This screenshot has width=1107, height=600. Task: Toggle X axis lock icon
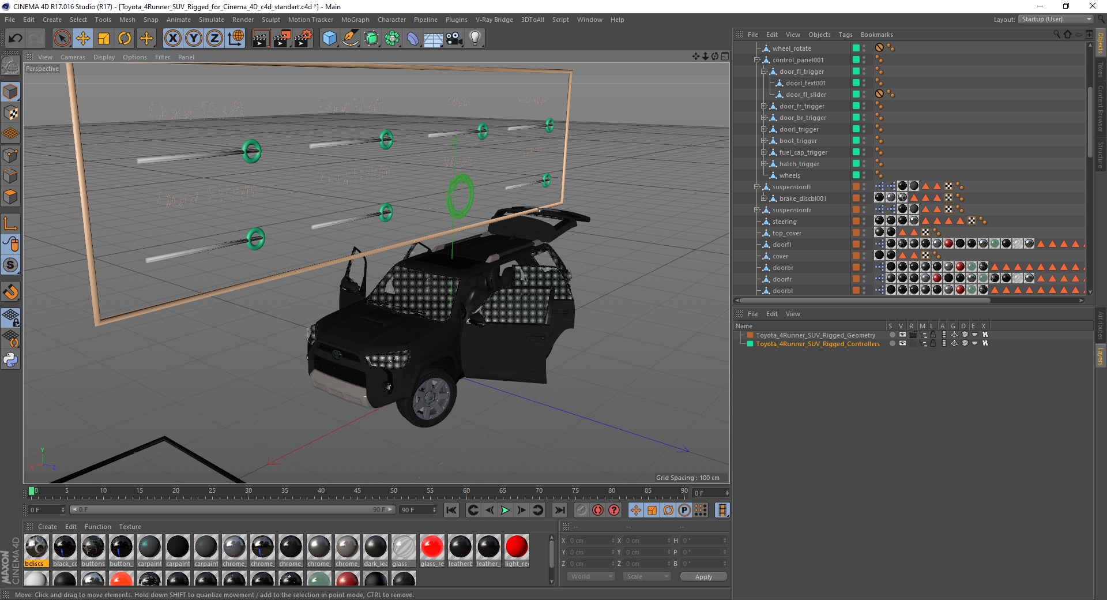tap(172, 39)
